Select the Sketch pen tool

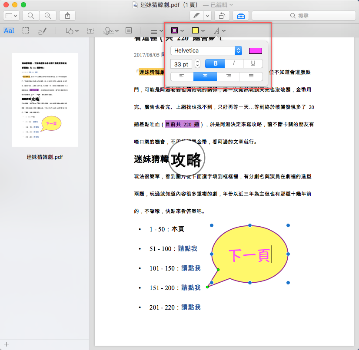point(42,31)
